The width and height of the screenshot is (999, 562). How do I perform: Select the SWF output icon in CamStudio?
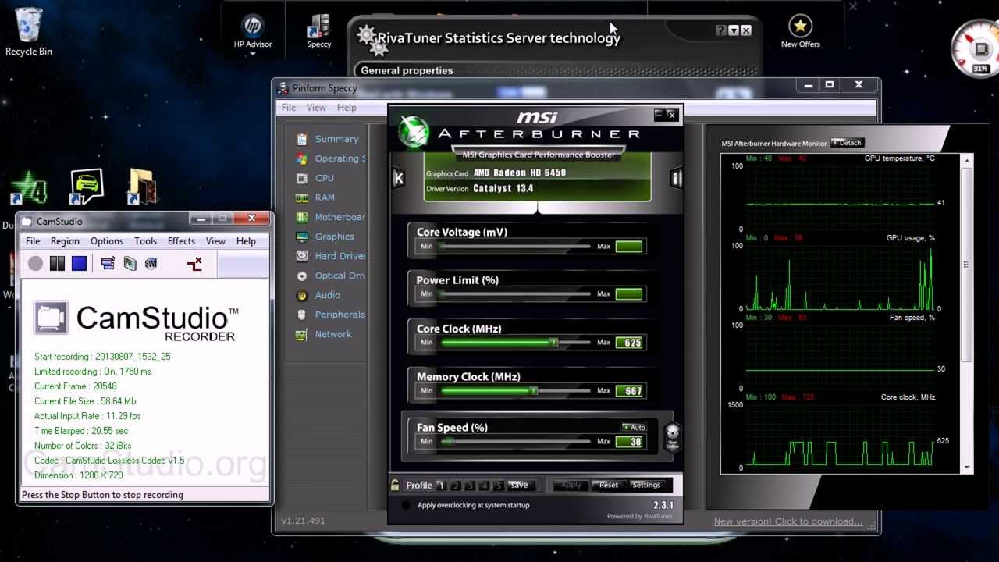click(x=151, y=264)
